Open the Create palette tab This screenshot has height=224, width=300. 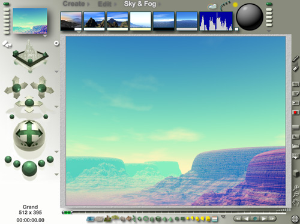(74, 4)
